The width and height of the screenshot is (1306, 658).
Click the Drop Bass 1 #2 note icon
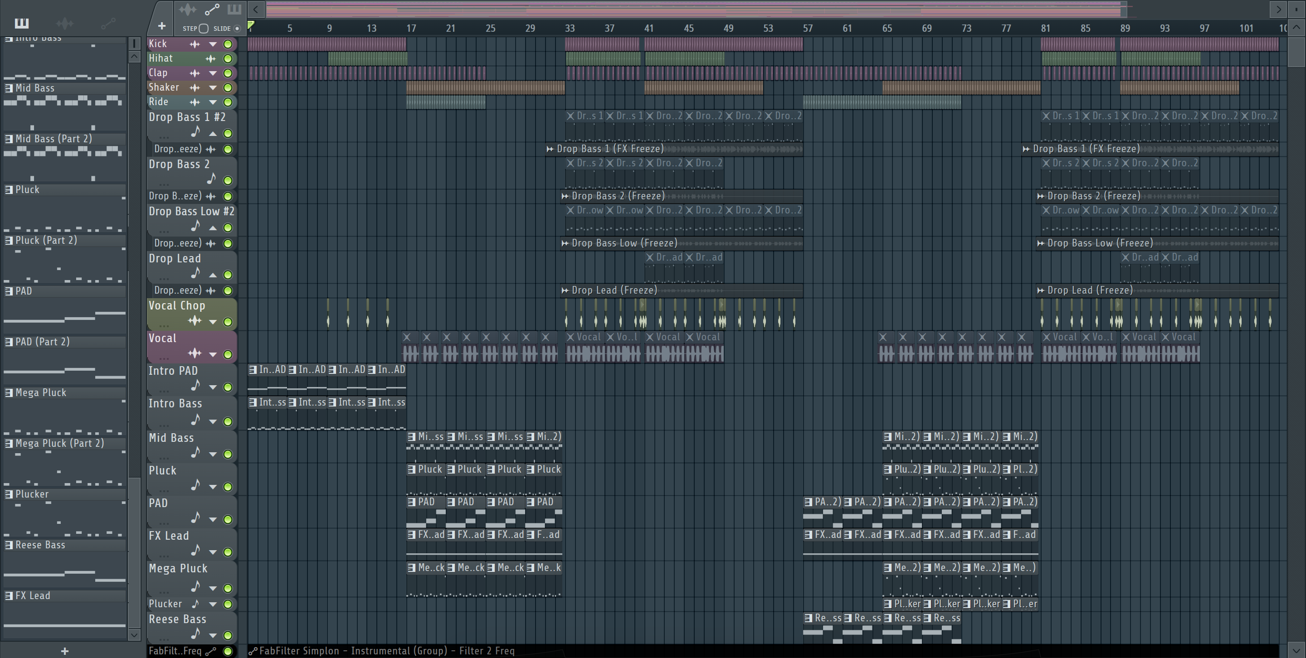196,132
